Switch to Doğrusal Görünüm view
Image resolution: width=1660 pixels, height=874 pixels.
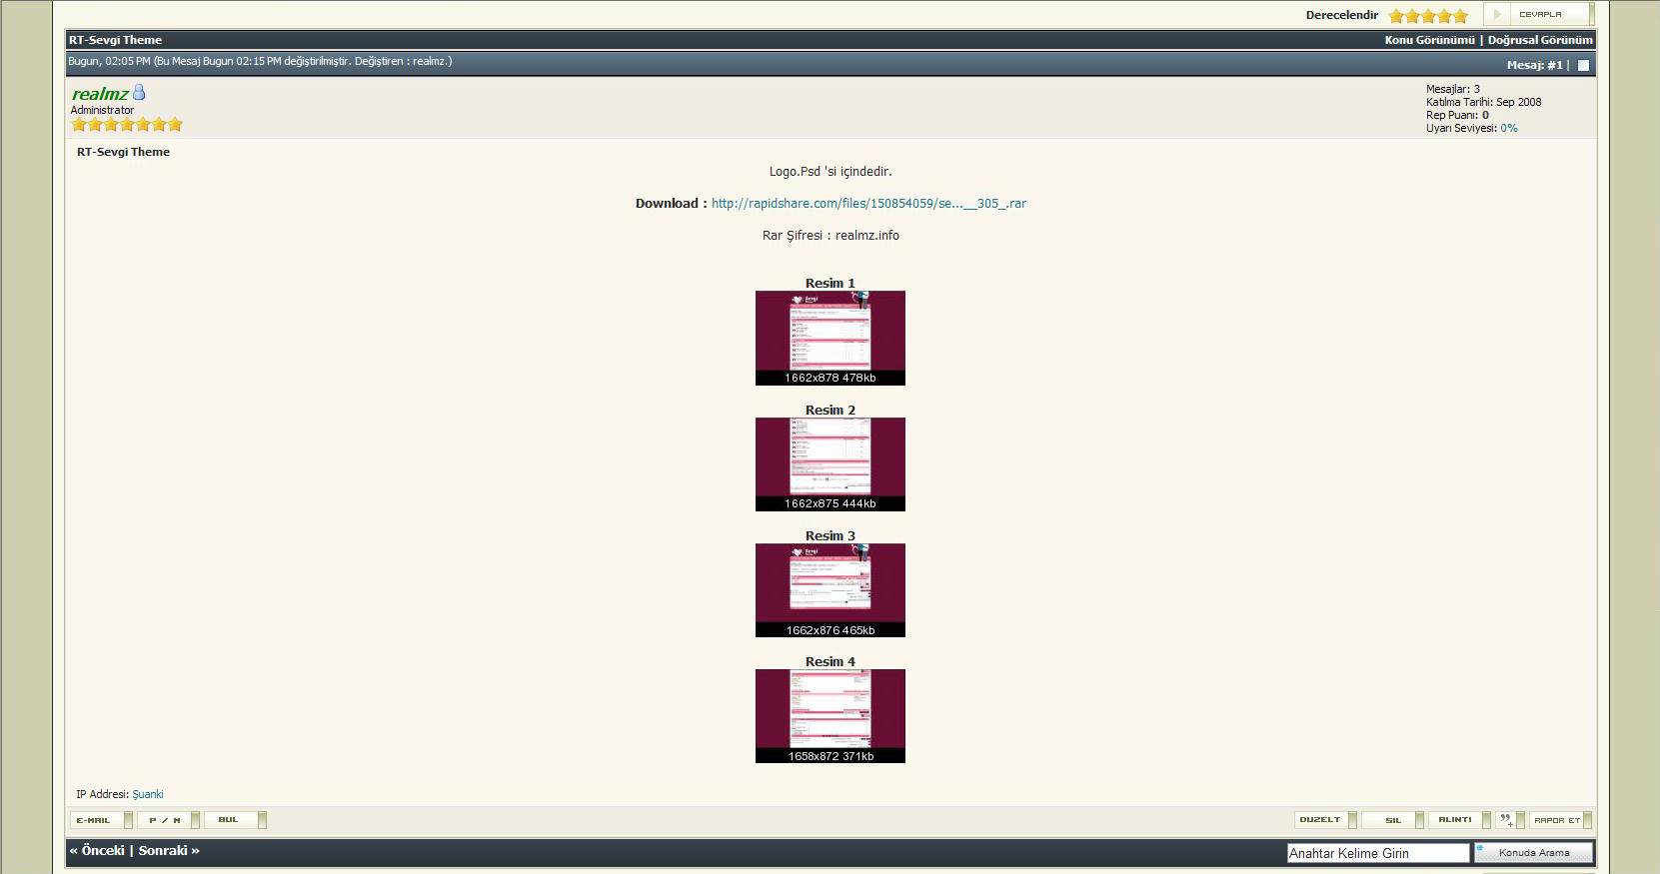click(1539, 40)
